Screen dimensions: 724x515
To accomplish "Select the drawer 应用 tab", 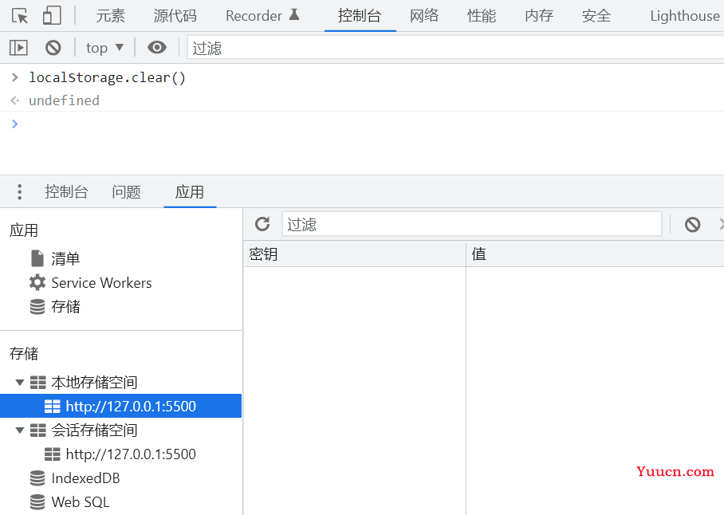I will pyautogui.click(x=189, y=192).
